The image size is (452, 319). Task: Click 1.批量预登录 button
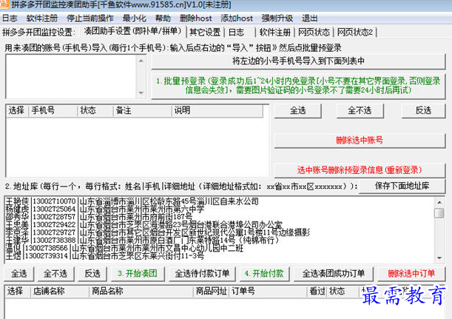point(298,86)
